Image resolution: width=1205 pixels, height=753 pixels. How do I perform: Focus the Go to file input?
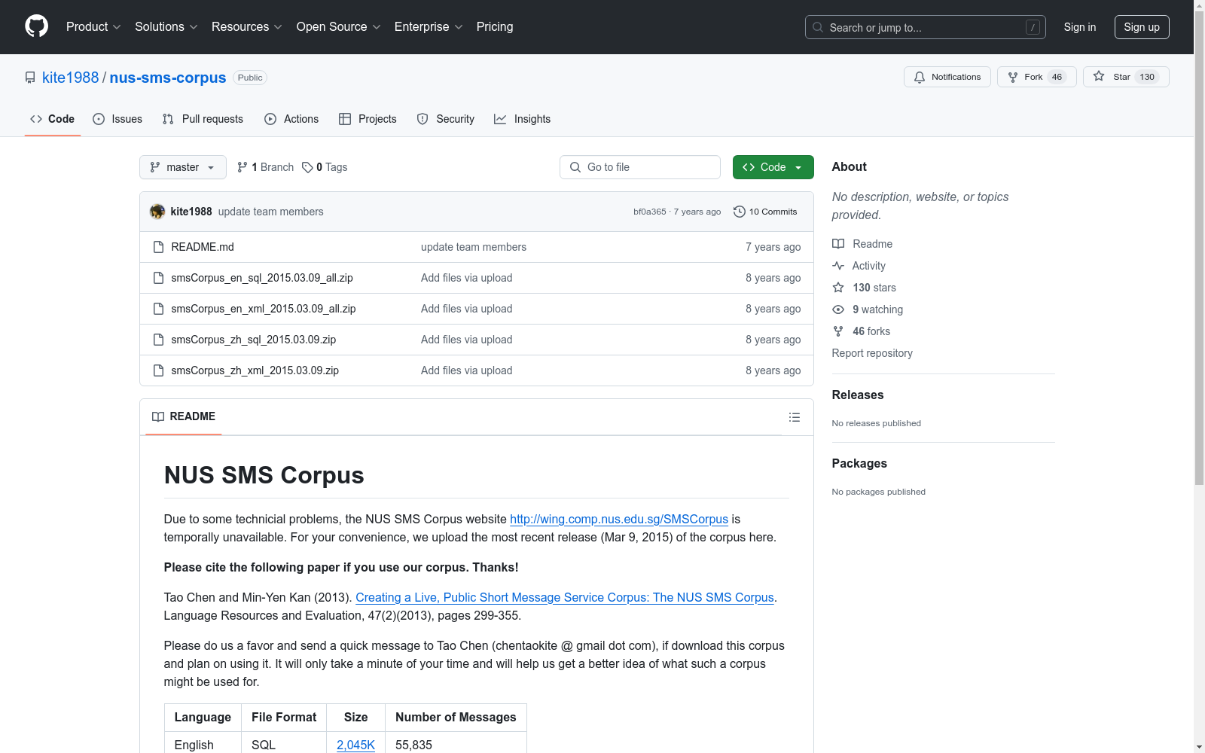(640, 167)
